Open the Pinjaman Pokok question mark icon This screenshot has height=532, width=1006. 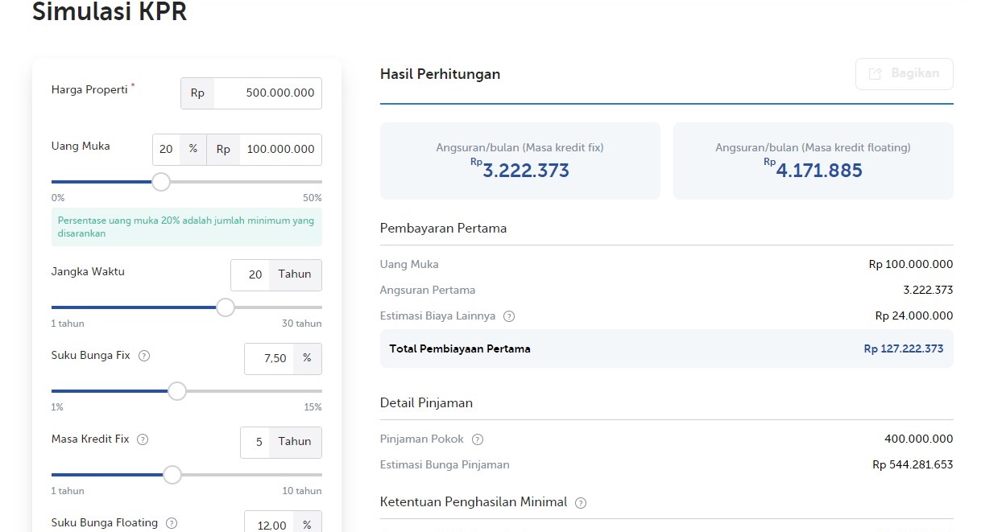(477, 439)
